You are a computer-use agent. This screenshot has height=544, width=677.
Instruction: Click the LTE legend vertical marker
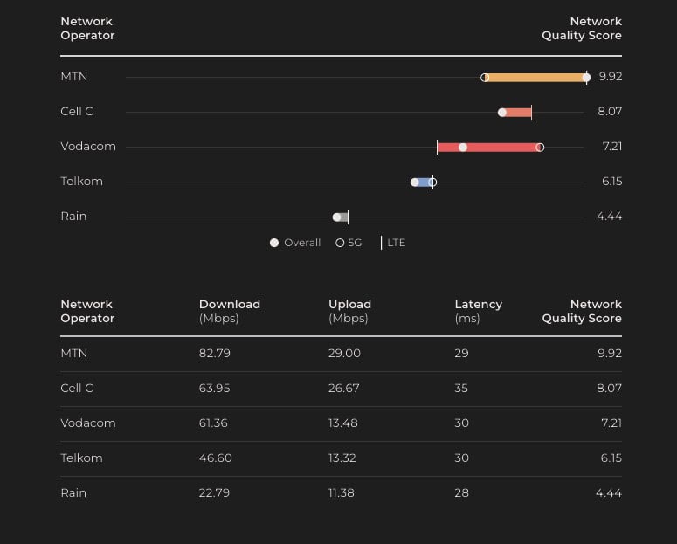(x=382, y=243)
